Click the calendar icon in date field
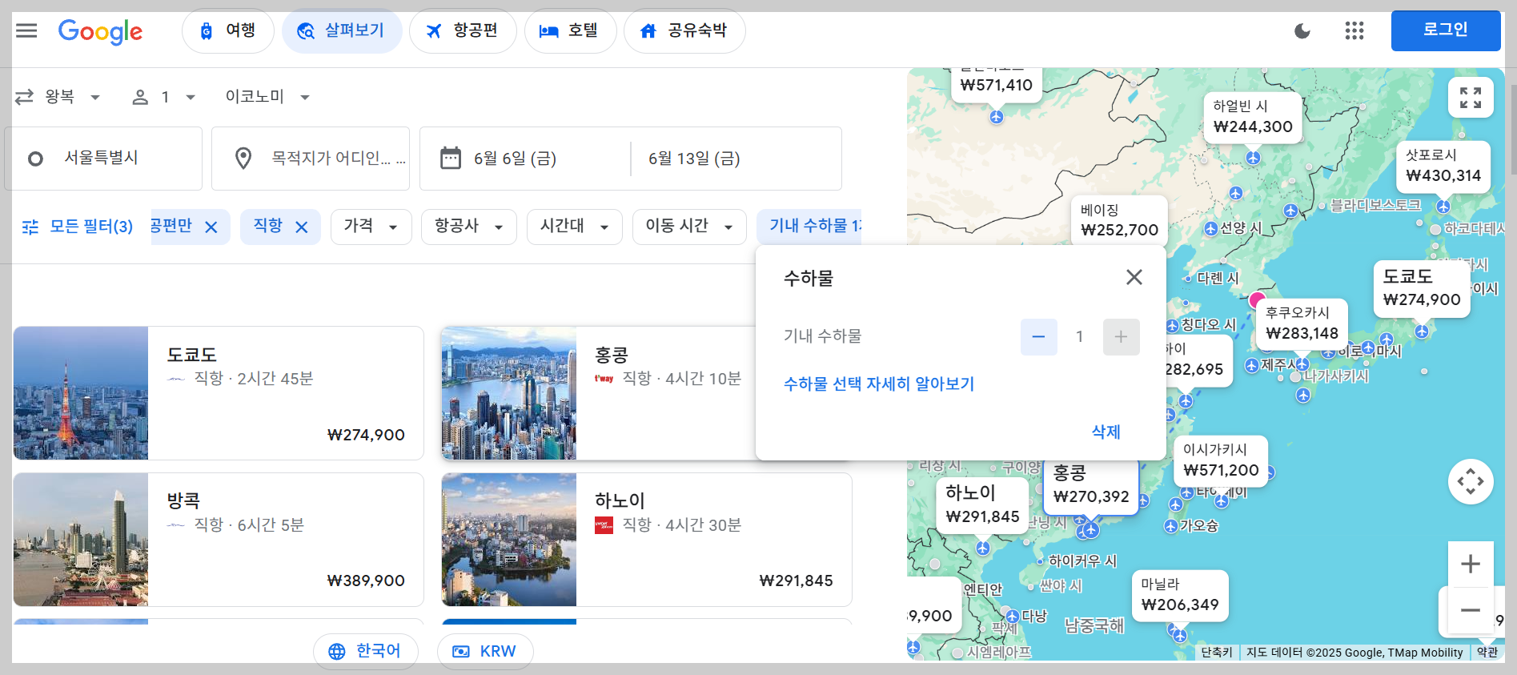This screenshot has width=1517, height=675. coord(451,158)
